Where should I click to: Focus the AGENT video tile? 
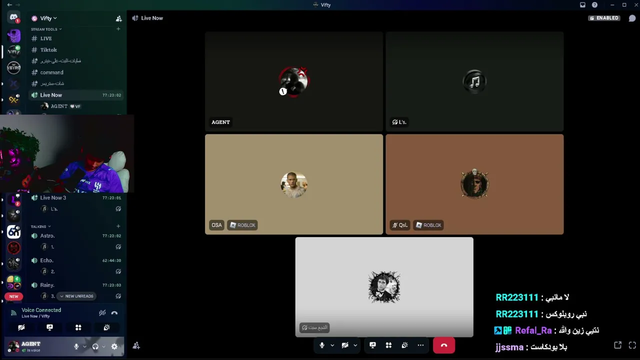(294, 81)
